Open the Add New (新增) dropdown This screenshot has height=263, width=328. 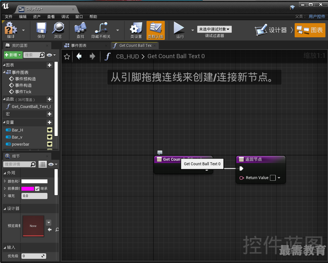[13, 55]
